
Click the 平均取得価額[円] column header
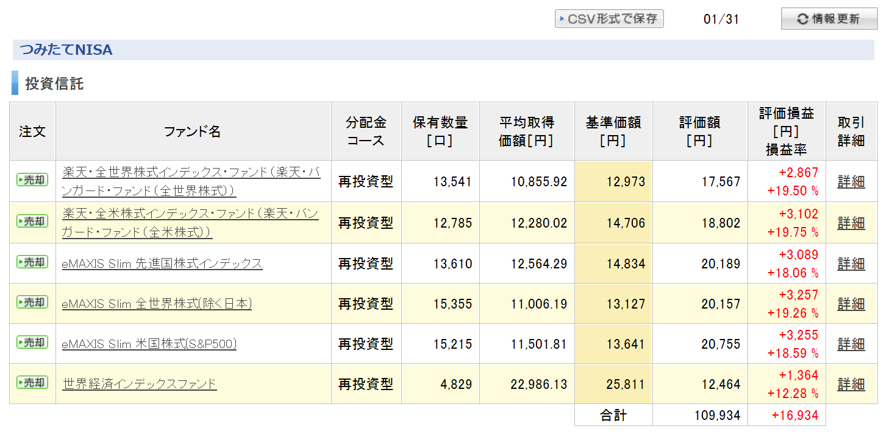pyautogui.click(x=527, y=131)
